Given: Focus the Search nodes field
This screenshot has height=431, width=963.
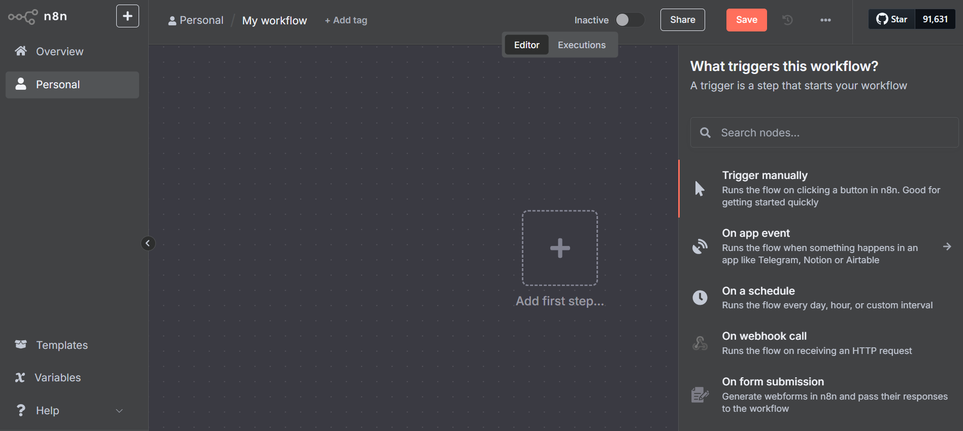Looking at the screenshot, I should click(824, 132).
